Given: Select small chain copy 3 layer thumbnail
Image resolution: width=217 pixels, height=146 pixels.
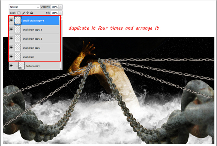Looking at the screenshot, I should point(18,29).
